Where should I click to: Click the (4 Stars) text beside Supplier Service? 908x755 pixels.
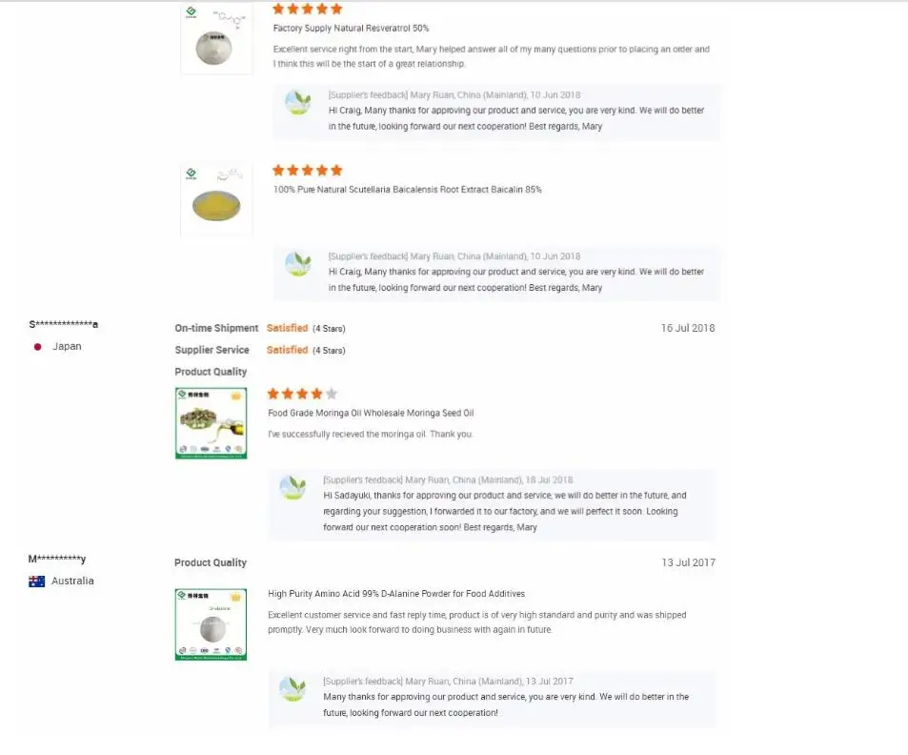(329, 350)
